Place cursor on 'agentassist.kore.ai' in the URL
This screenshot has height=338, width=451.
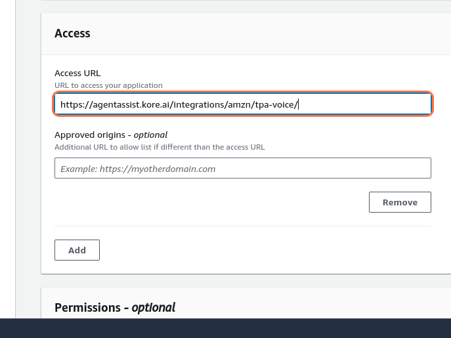[125, 104]
